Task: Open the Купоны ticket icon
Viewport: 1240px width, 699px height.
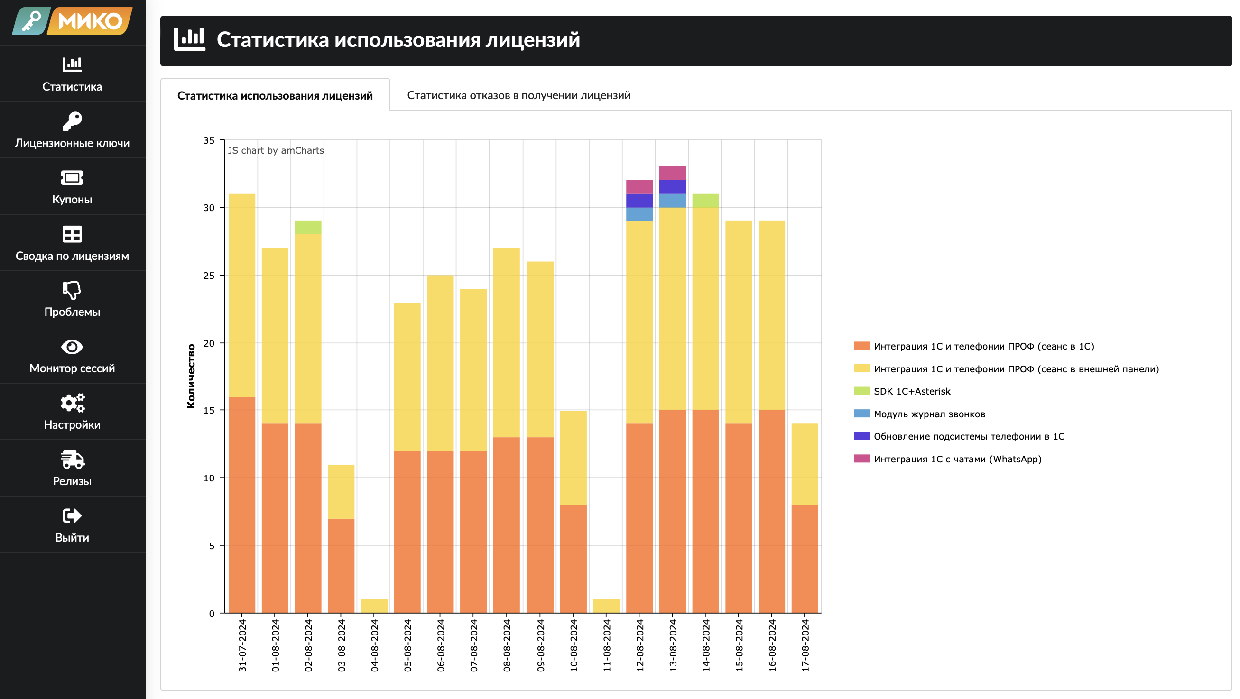Action: [x=72, y=177]
